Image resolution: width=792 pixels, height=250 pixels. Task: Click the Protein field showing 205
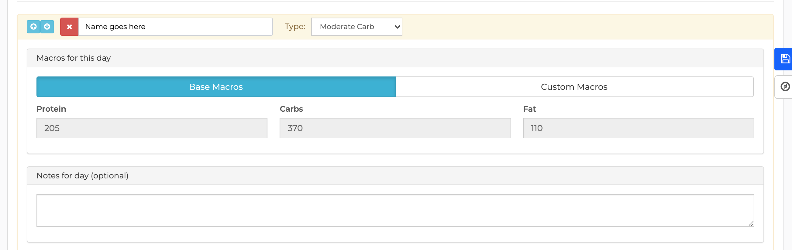152,128
